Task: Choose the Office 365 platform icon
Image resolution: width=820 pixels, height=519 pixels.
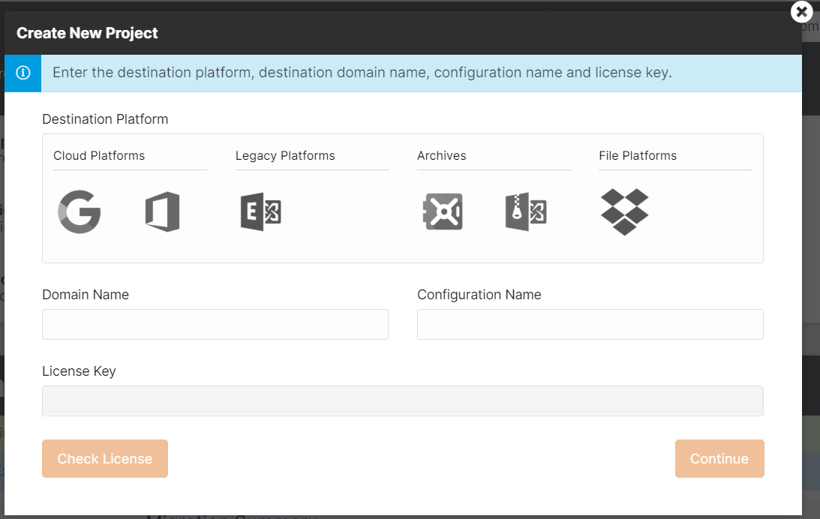Action: [x=163, y=211]
